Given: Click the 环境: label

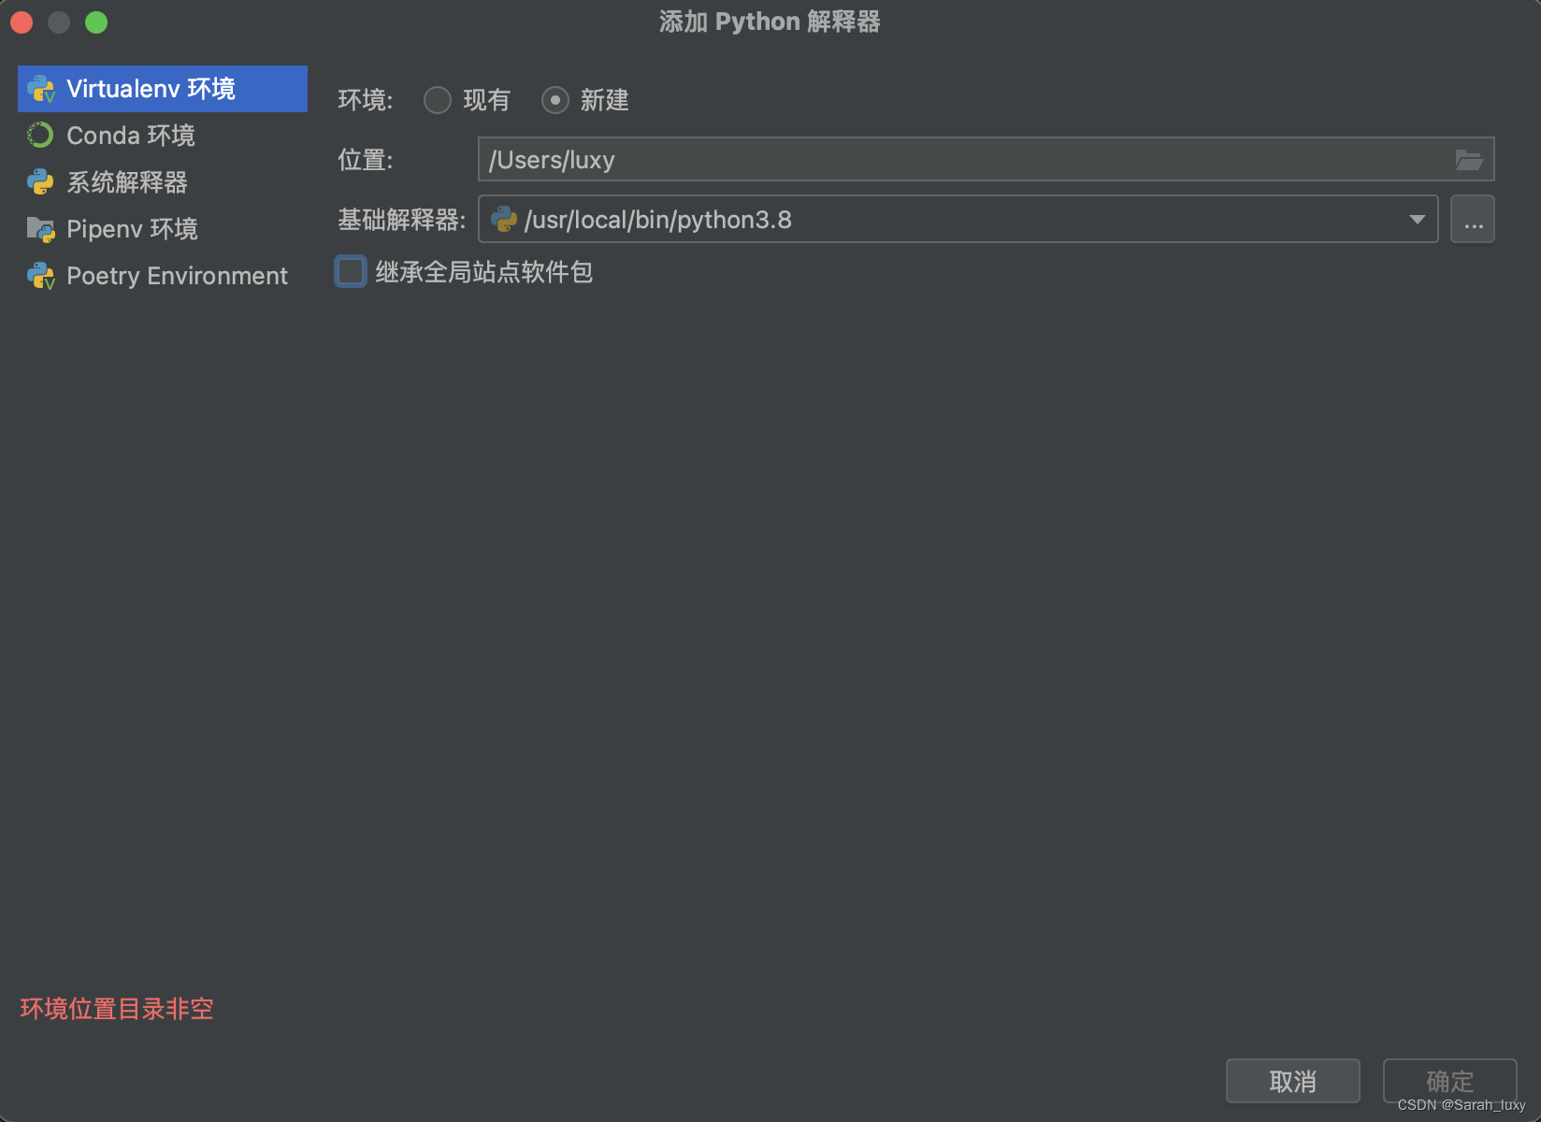Looking at the screenshot, I should point(366,100).
